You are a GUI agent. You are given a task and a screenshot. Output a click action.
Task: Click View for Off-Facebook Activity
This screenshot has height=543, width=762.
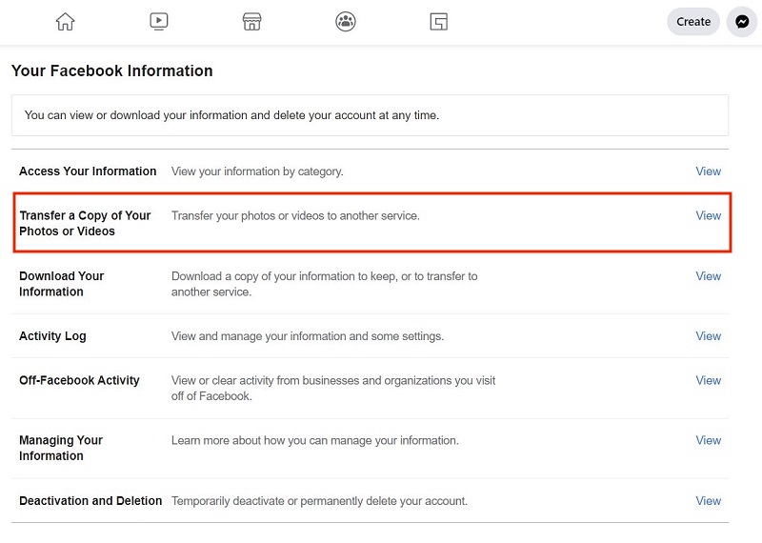708,380
